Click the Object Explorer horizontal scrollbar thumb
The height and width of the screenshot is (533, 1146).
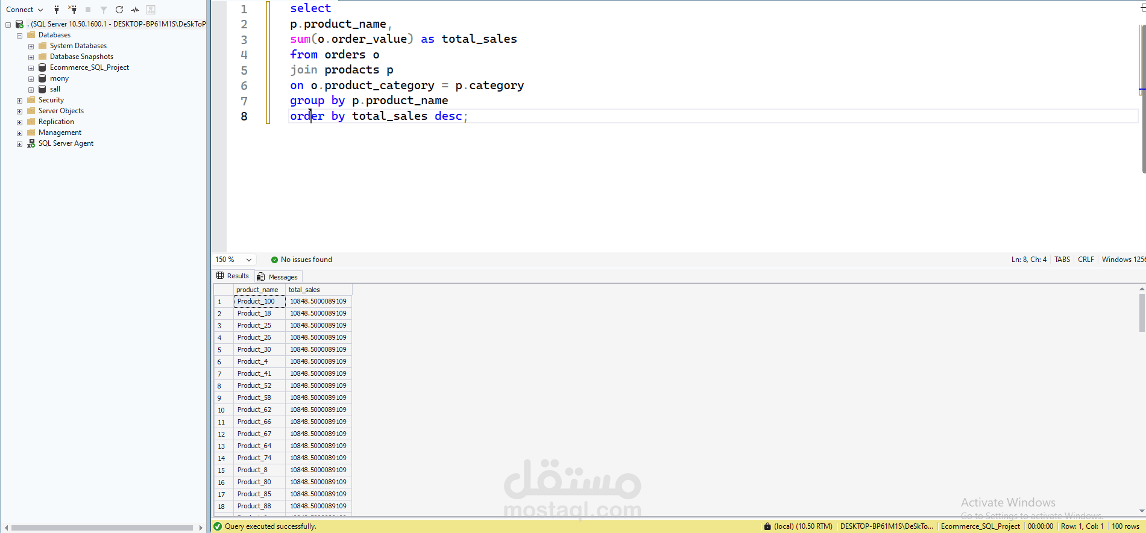point(101,528)
